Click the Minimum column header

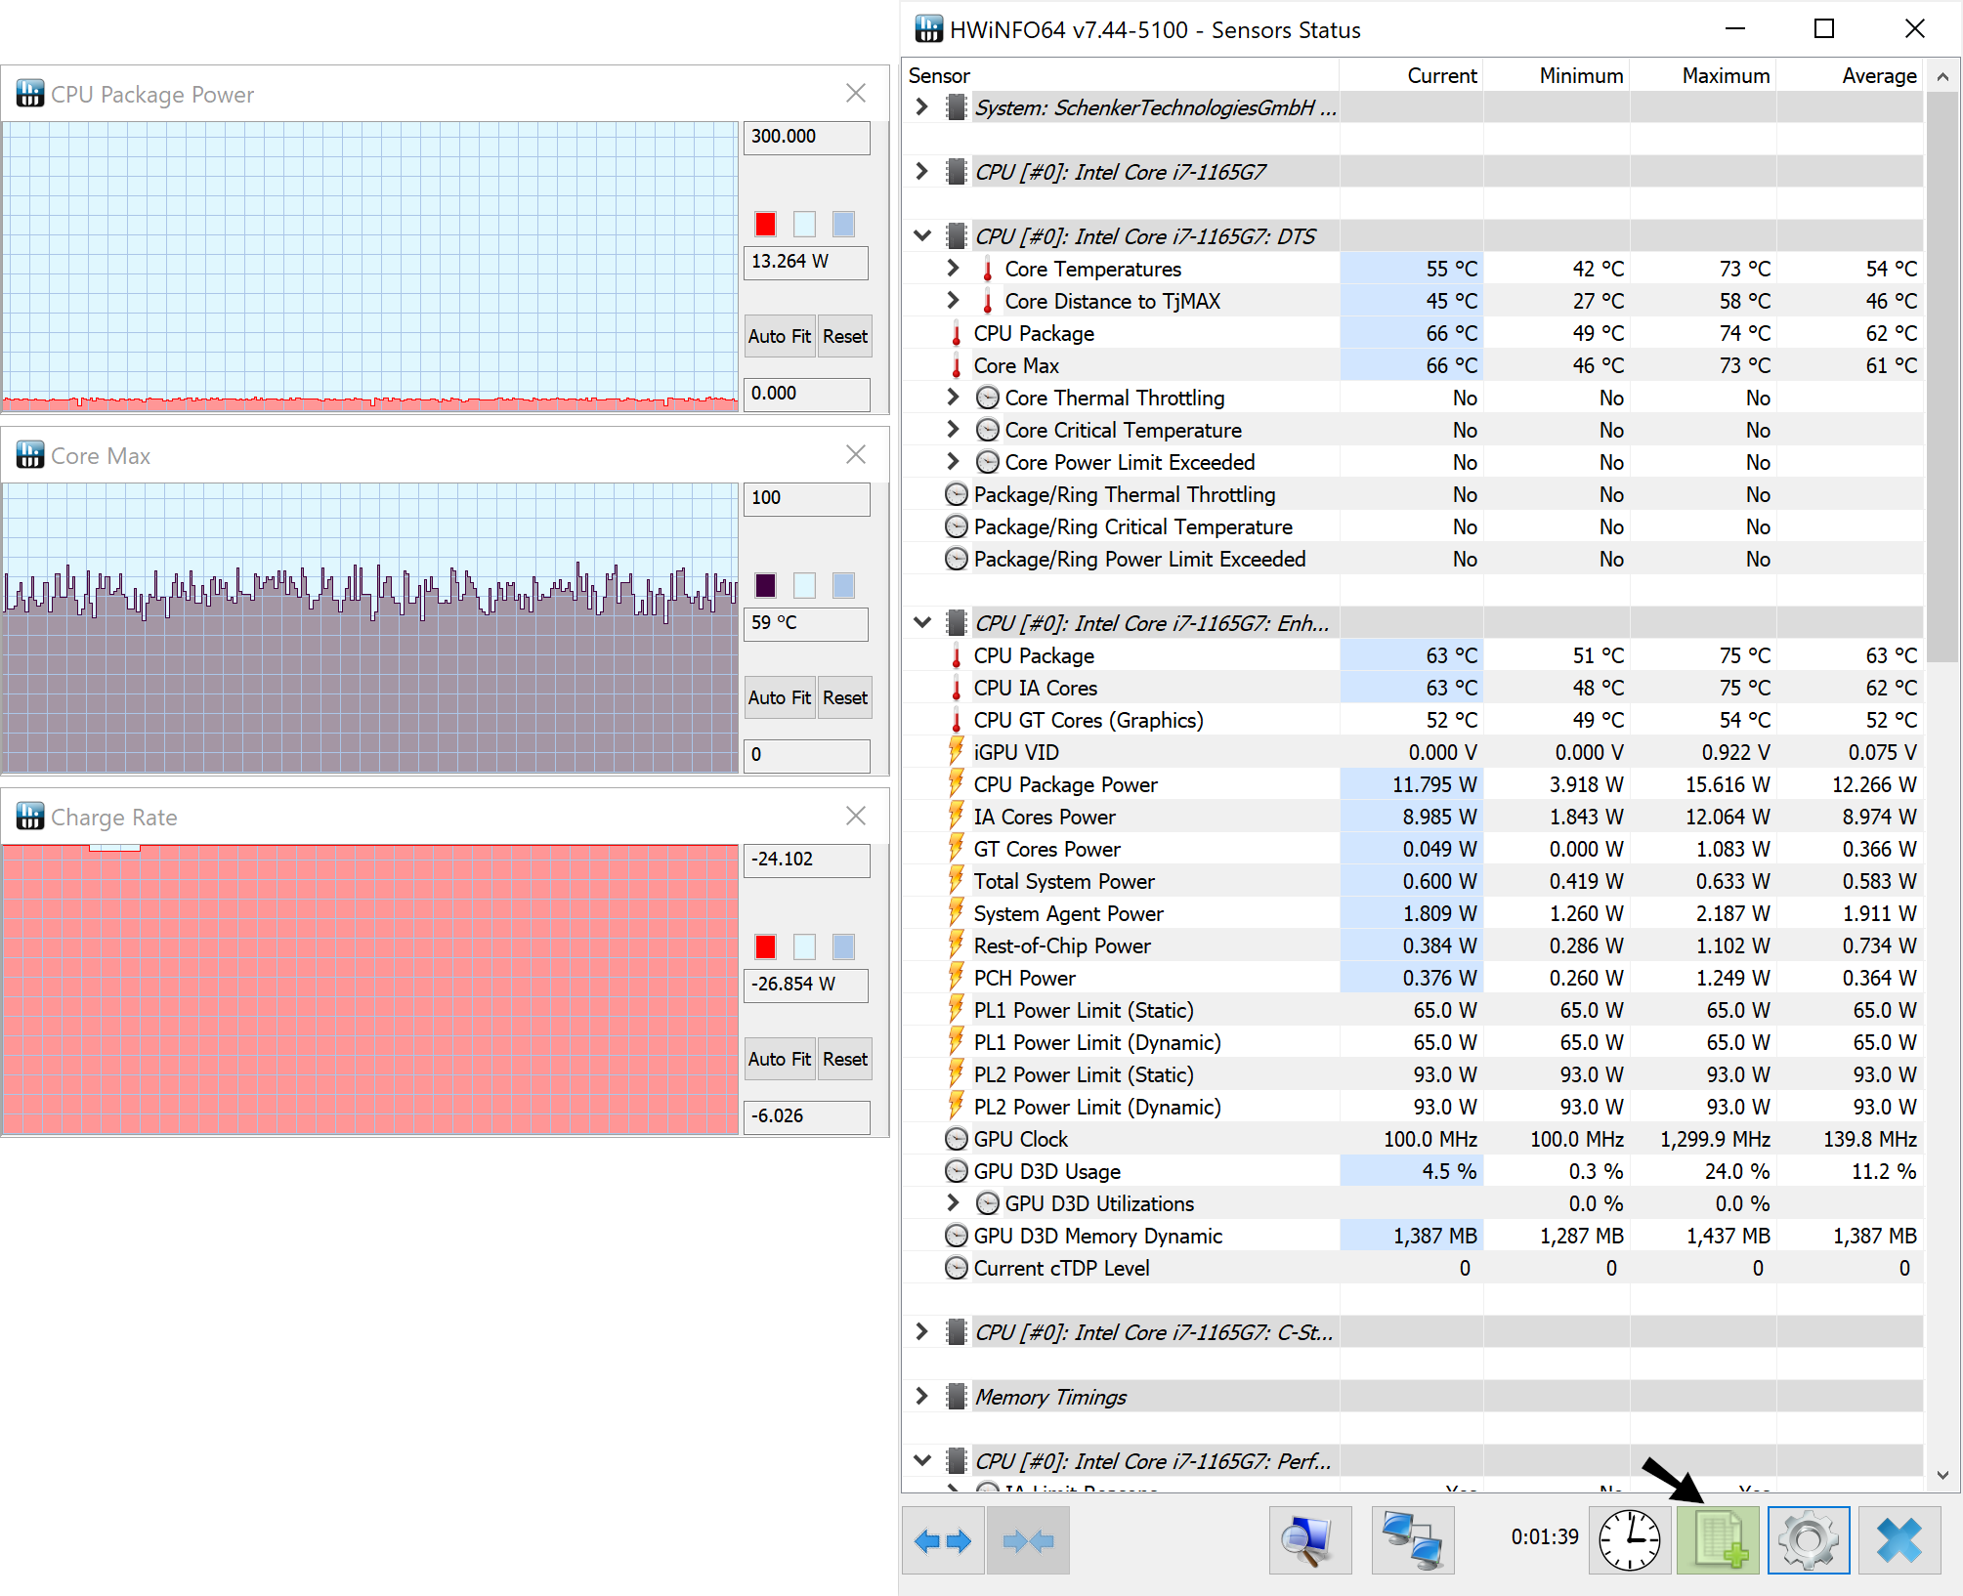click(x=1558, y=75)
